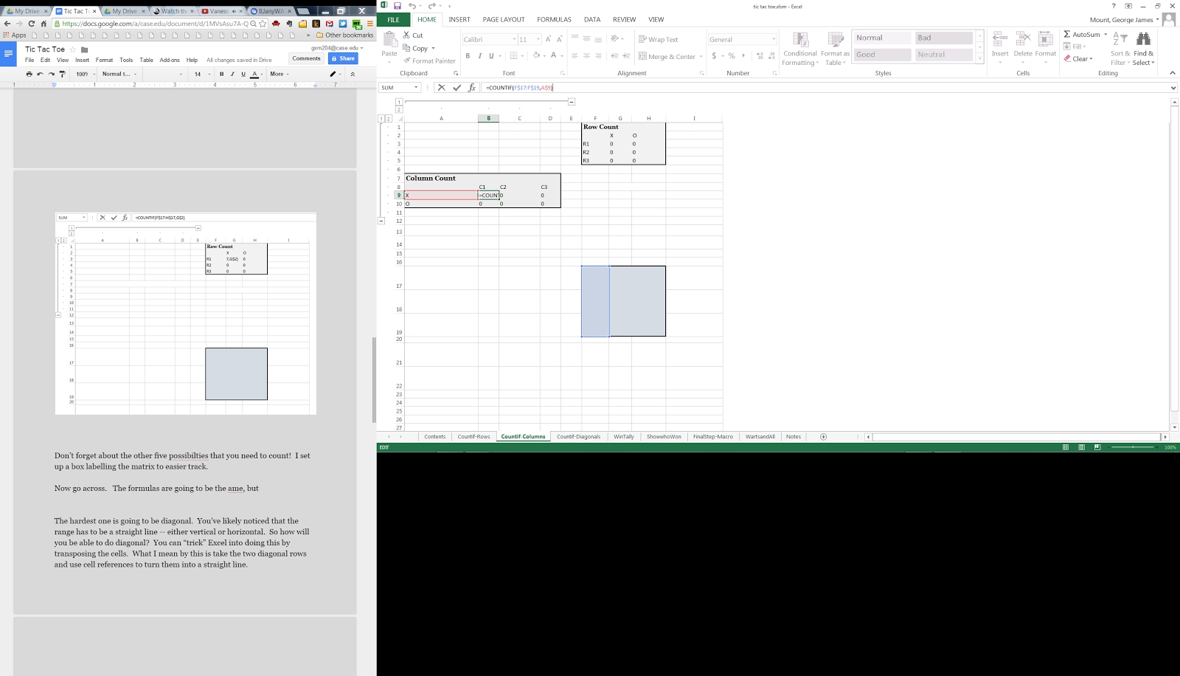Click the Insert Function fx icon
Viewport: 1180px width, 676px height.
tap(472, 88)
